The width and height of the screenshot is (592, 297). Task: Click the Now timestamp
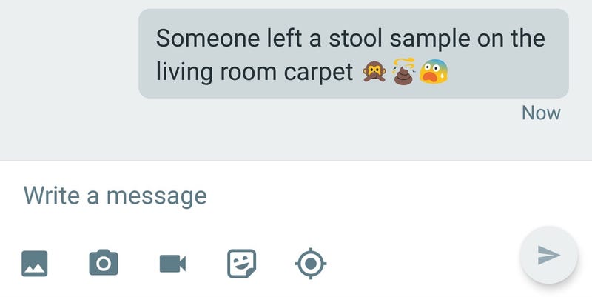coord(541,113)
